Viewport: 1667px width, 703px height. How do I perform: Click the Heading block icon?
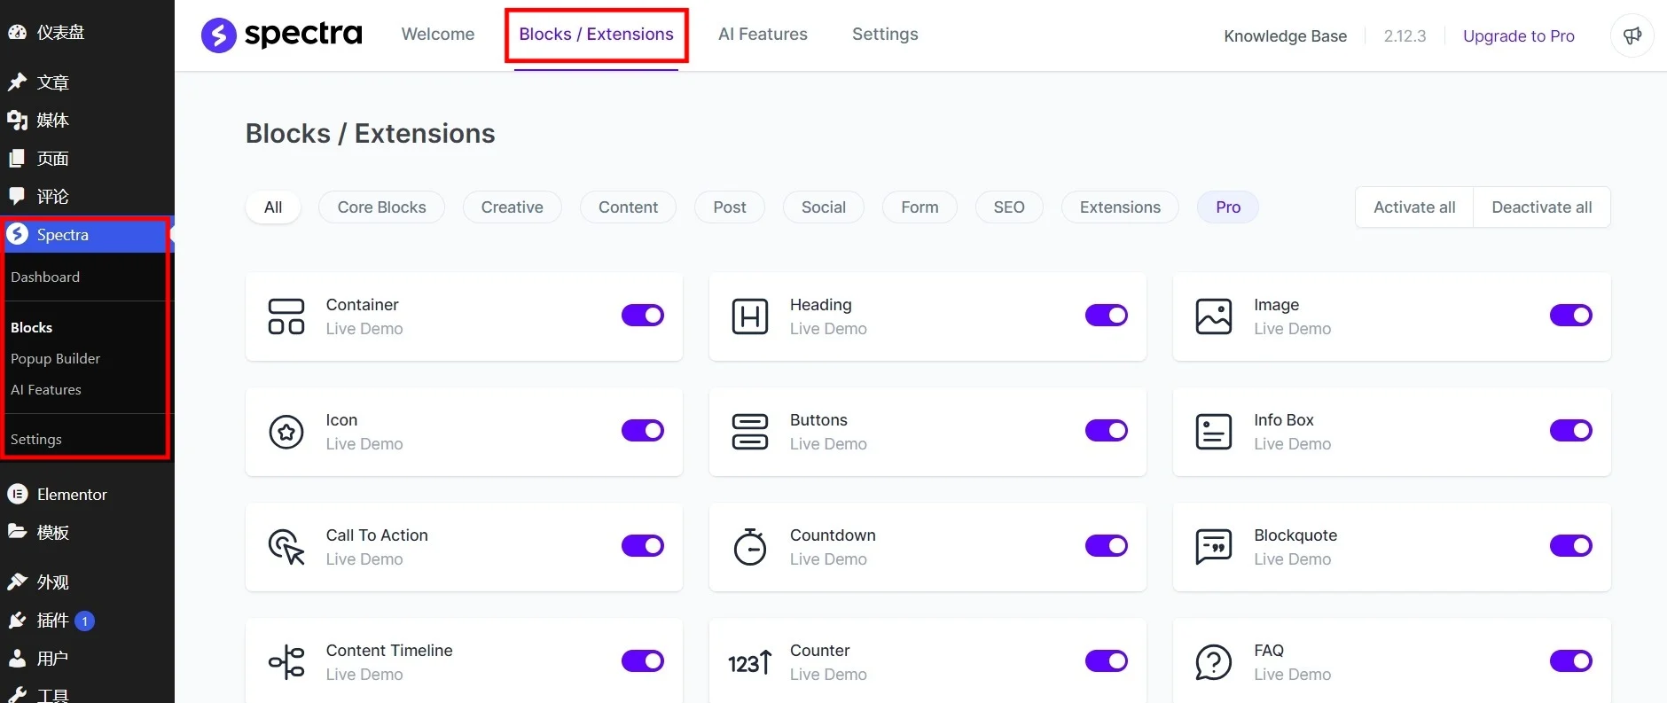pyautogui.click(x=750, y=316)
